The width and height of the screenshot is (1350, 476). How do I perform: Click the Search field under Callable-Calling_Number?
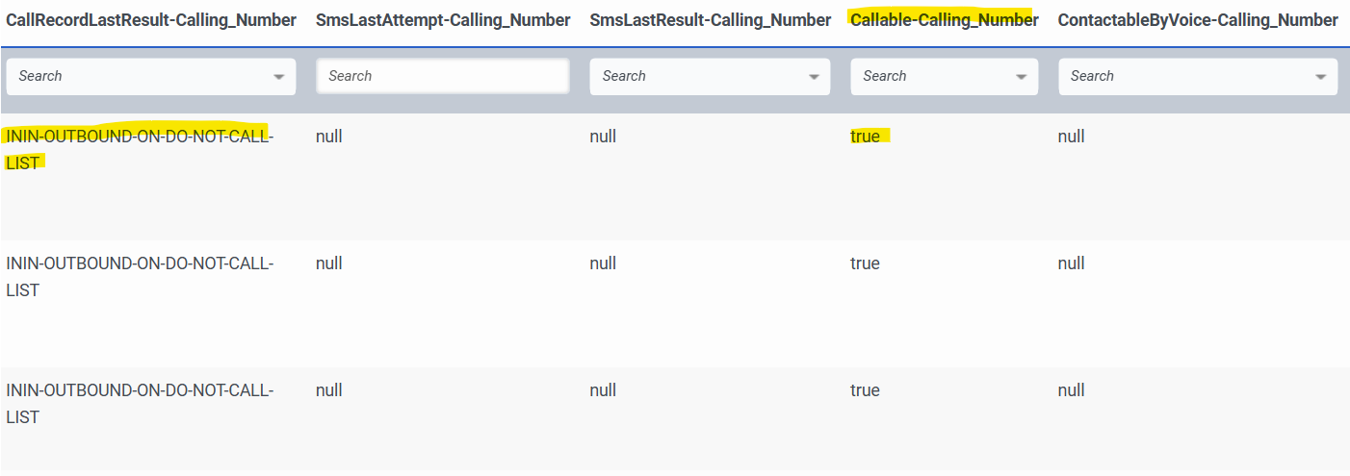pos(929,76)
